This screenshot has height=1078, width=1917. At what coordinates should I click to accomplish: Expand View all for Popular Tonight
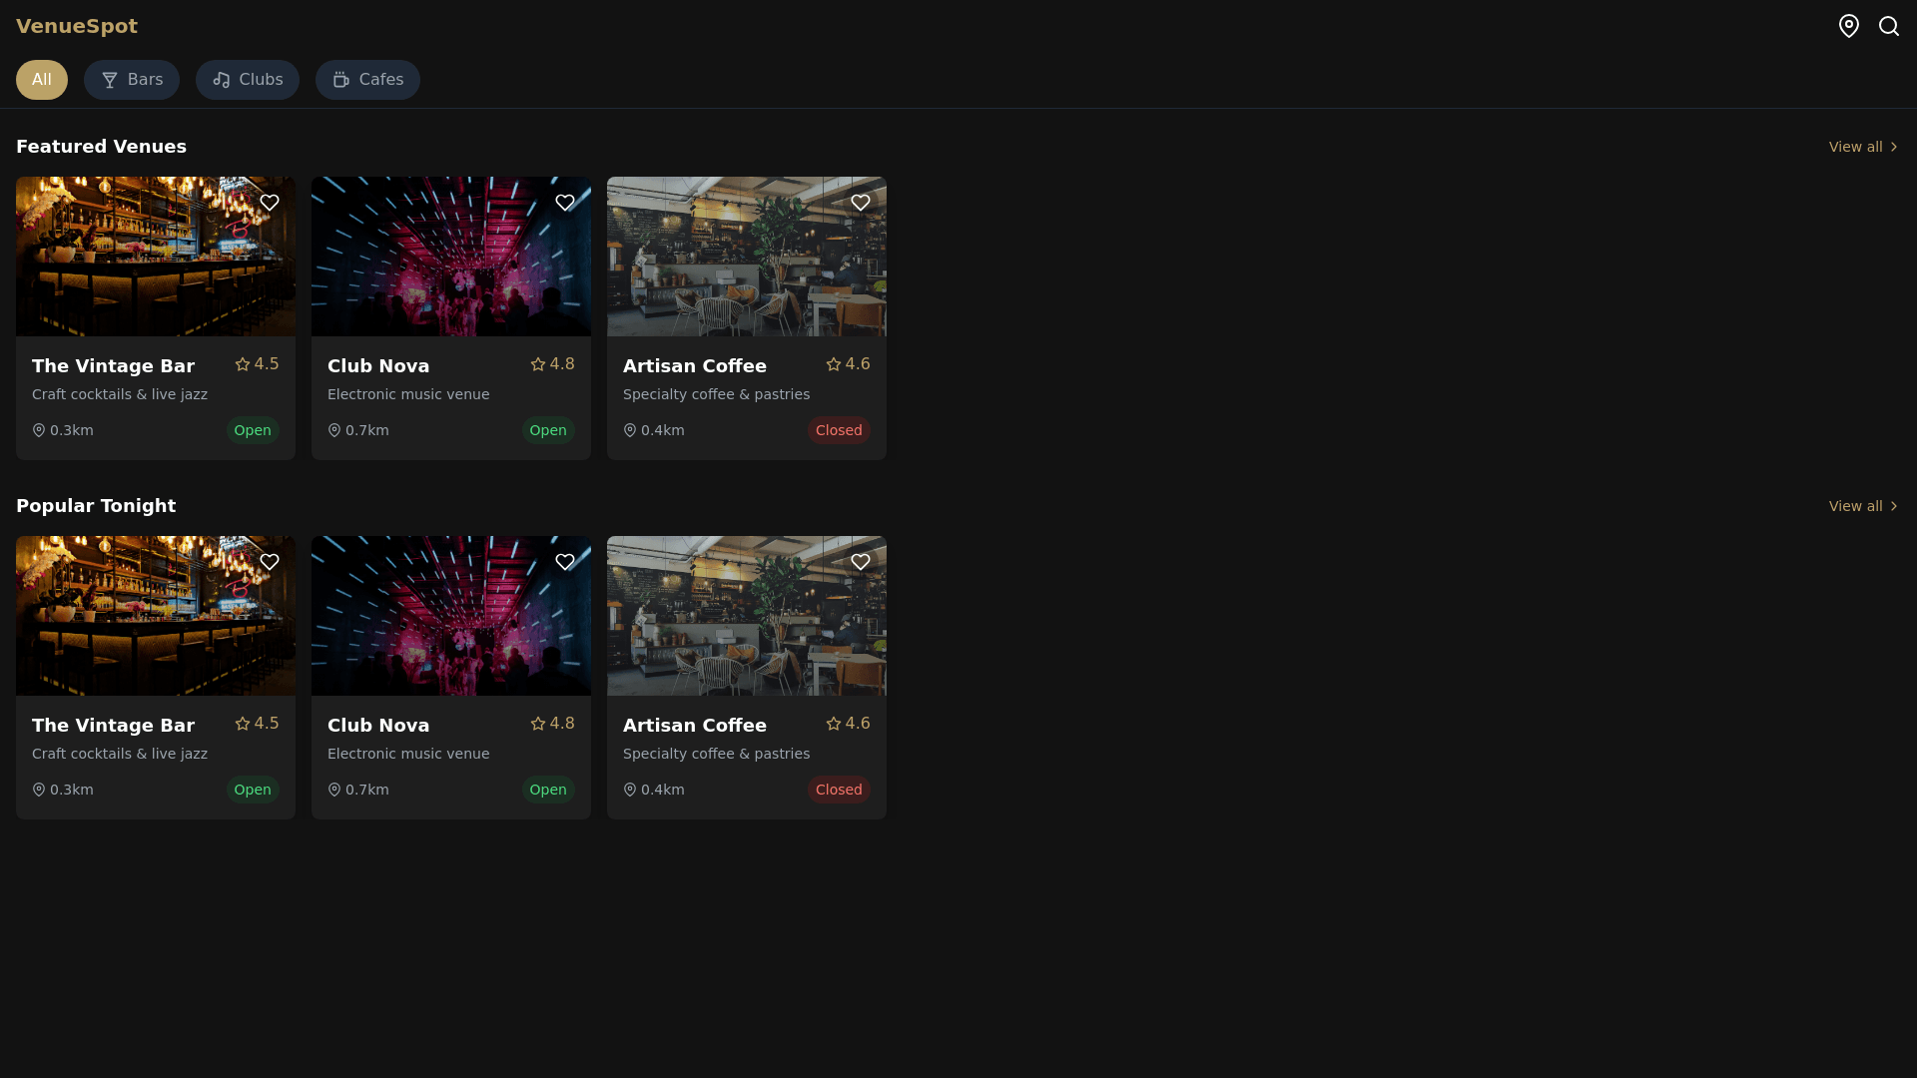pos(1863,506)
